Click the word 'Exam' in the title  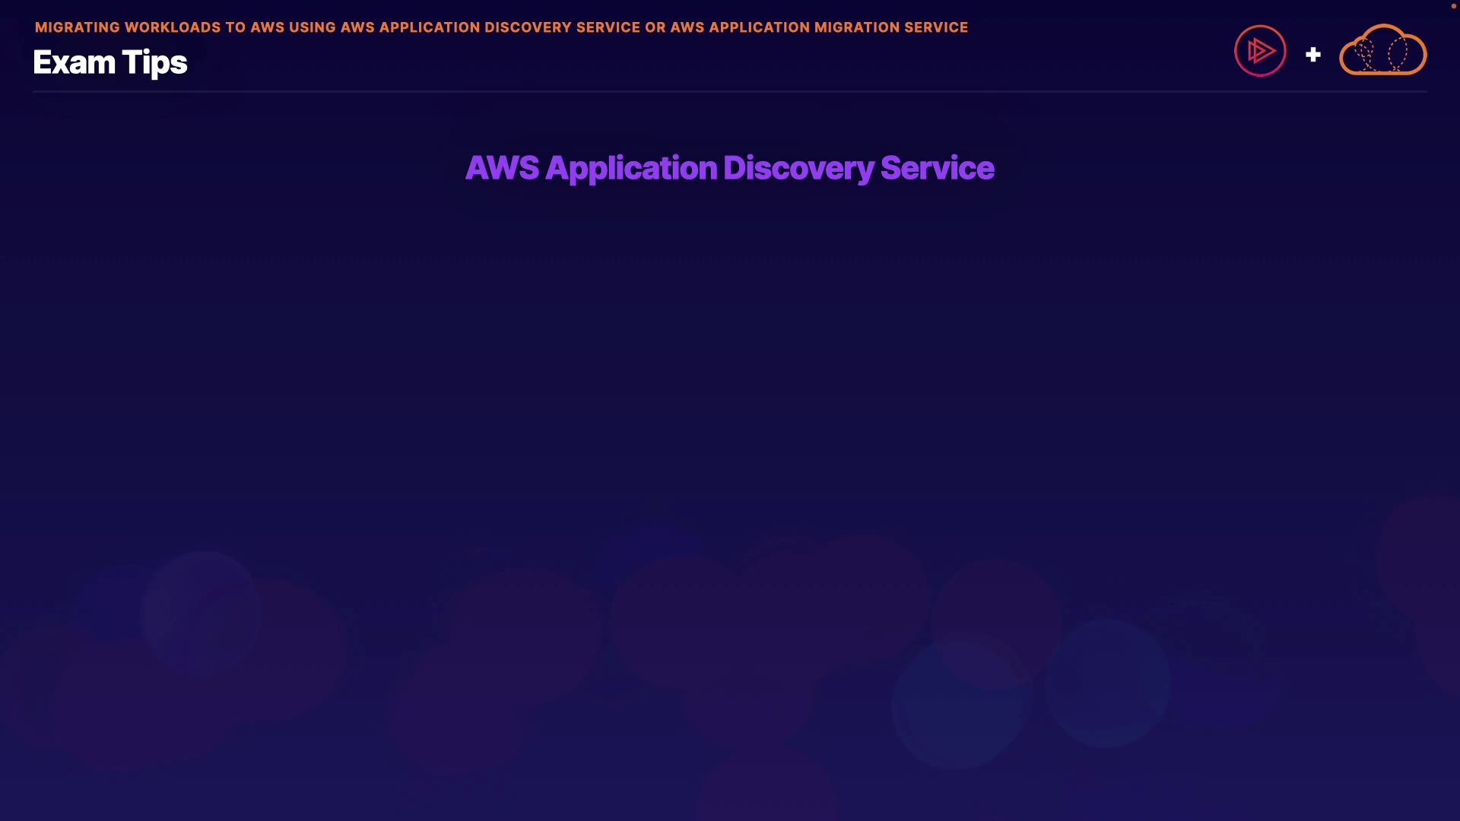(x=74, y=62)
